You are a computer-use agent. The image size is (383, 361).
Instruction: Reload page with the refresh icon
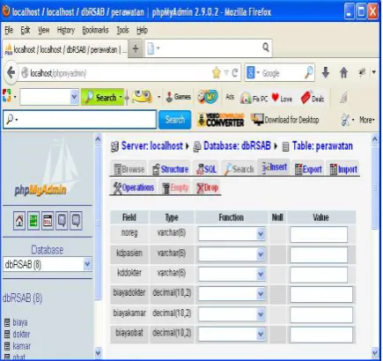coord(235,72)
